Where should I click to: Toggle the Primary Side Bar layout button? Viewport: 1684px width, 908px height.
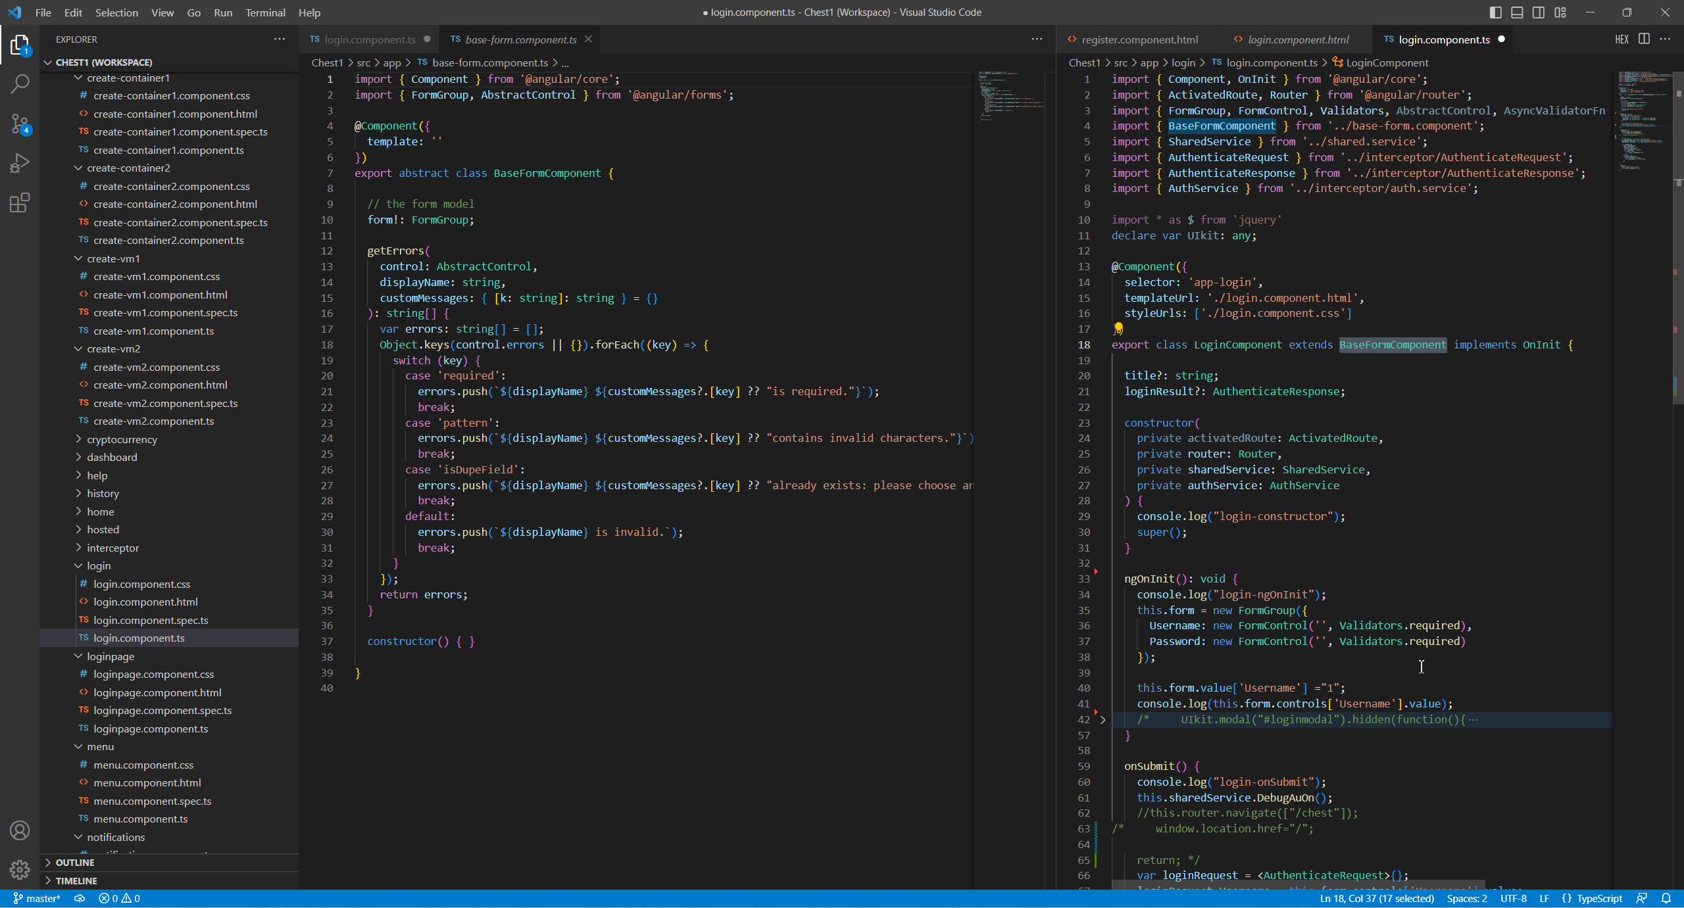point(1495,12)
